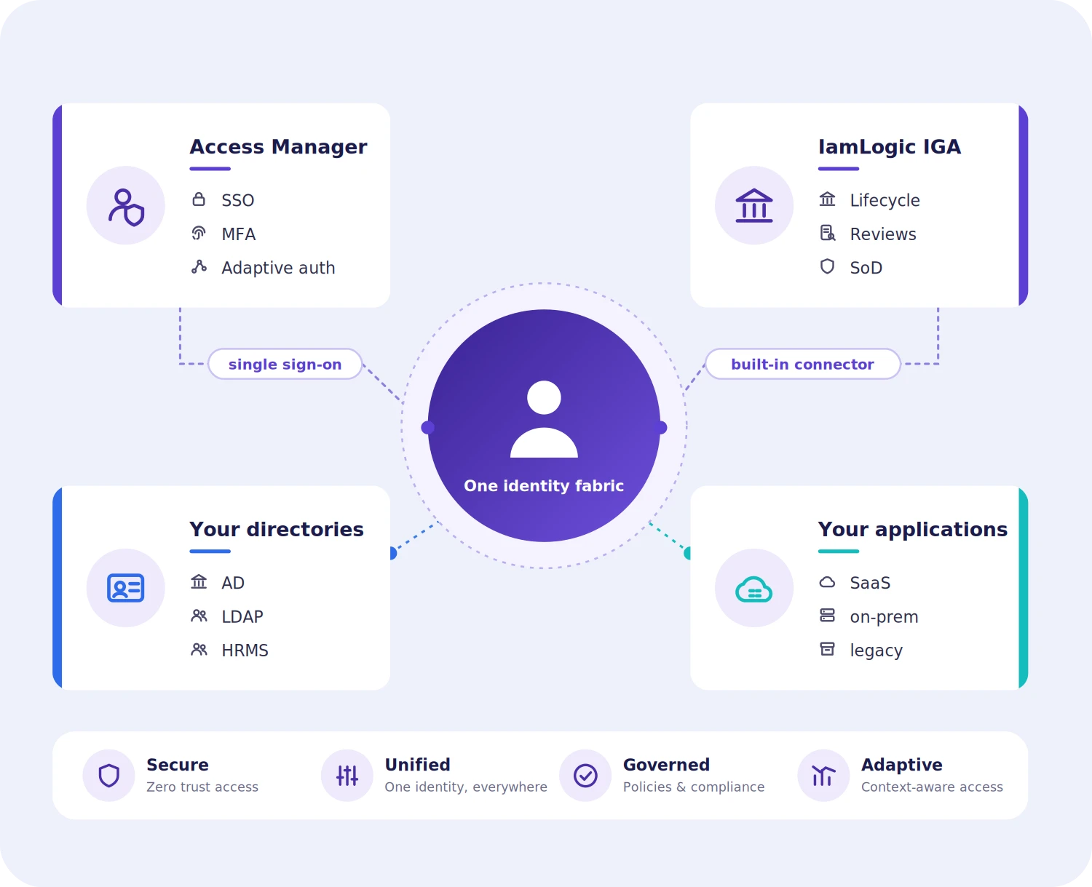This screenshot has height=887, width=1092.
Task: Click the LDAP directory text
Action: pyautogui.click(x=242, y=616)
